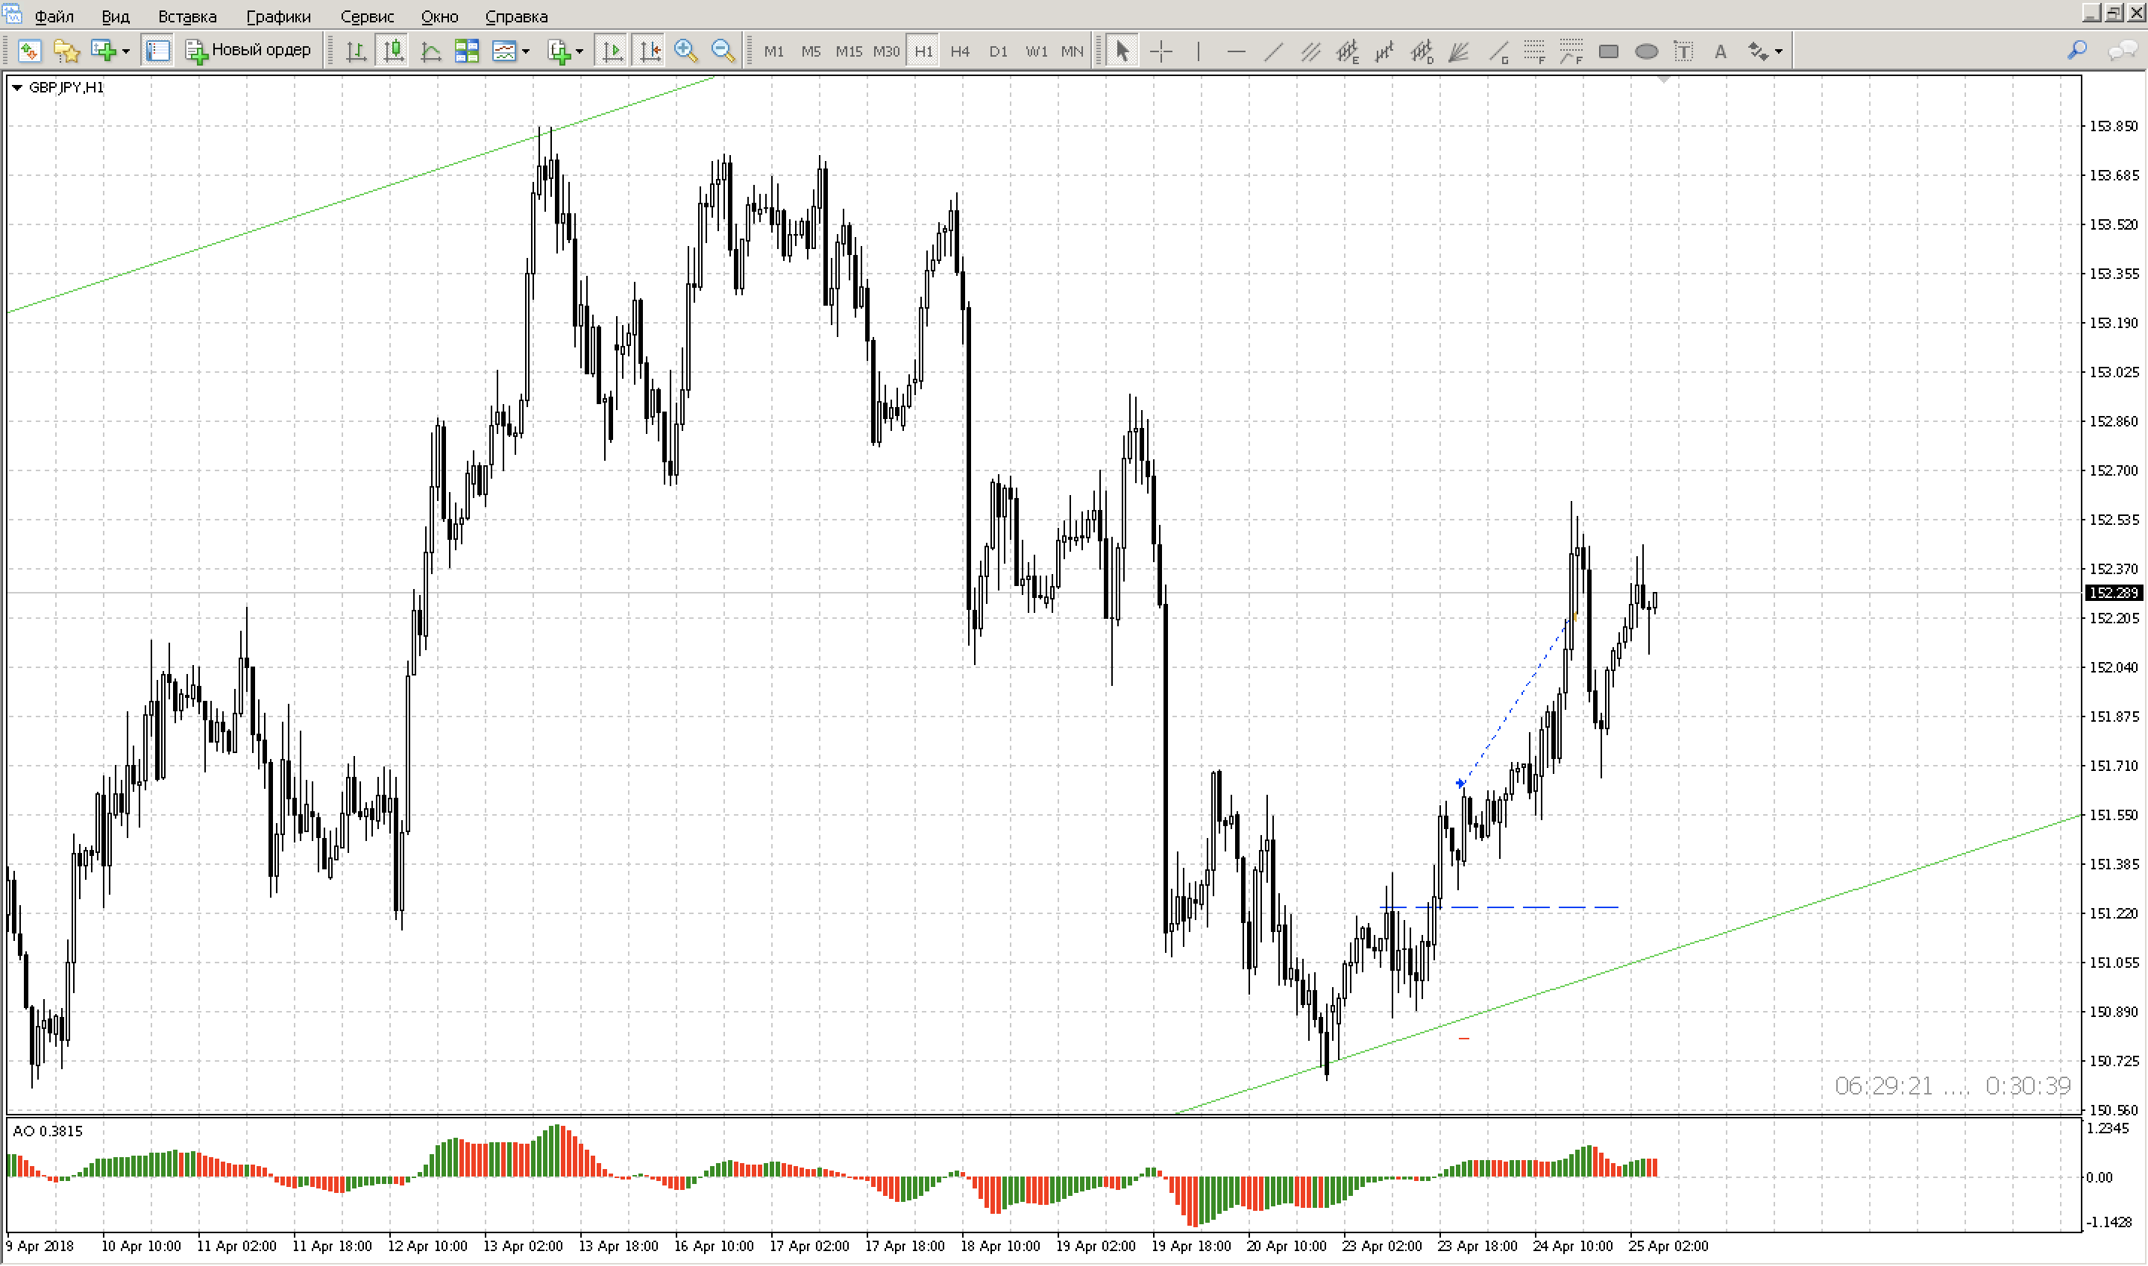The width and height of the screenshot is (2148, 1266).
Task: Select the H4 timeframe
Action: pos(960,51)
